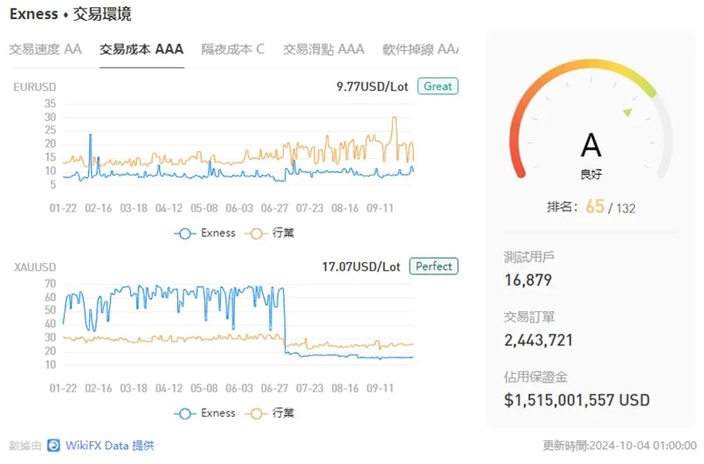704x464 pixels.
Task: Open the 隔夜成本 C tab
Action: tap(233, 49)
